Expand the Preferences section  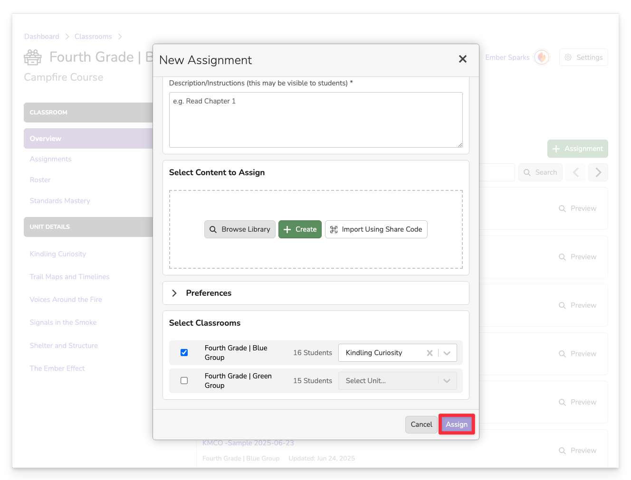pos(174,293)
